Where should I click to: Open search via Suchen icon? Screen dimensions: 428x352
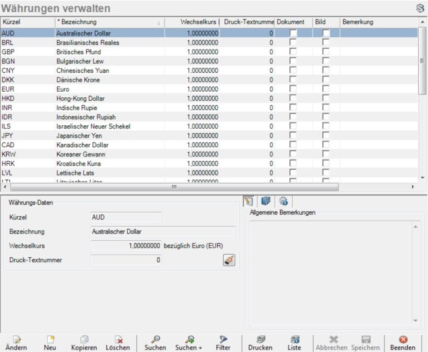(155, 339)
